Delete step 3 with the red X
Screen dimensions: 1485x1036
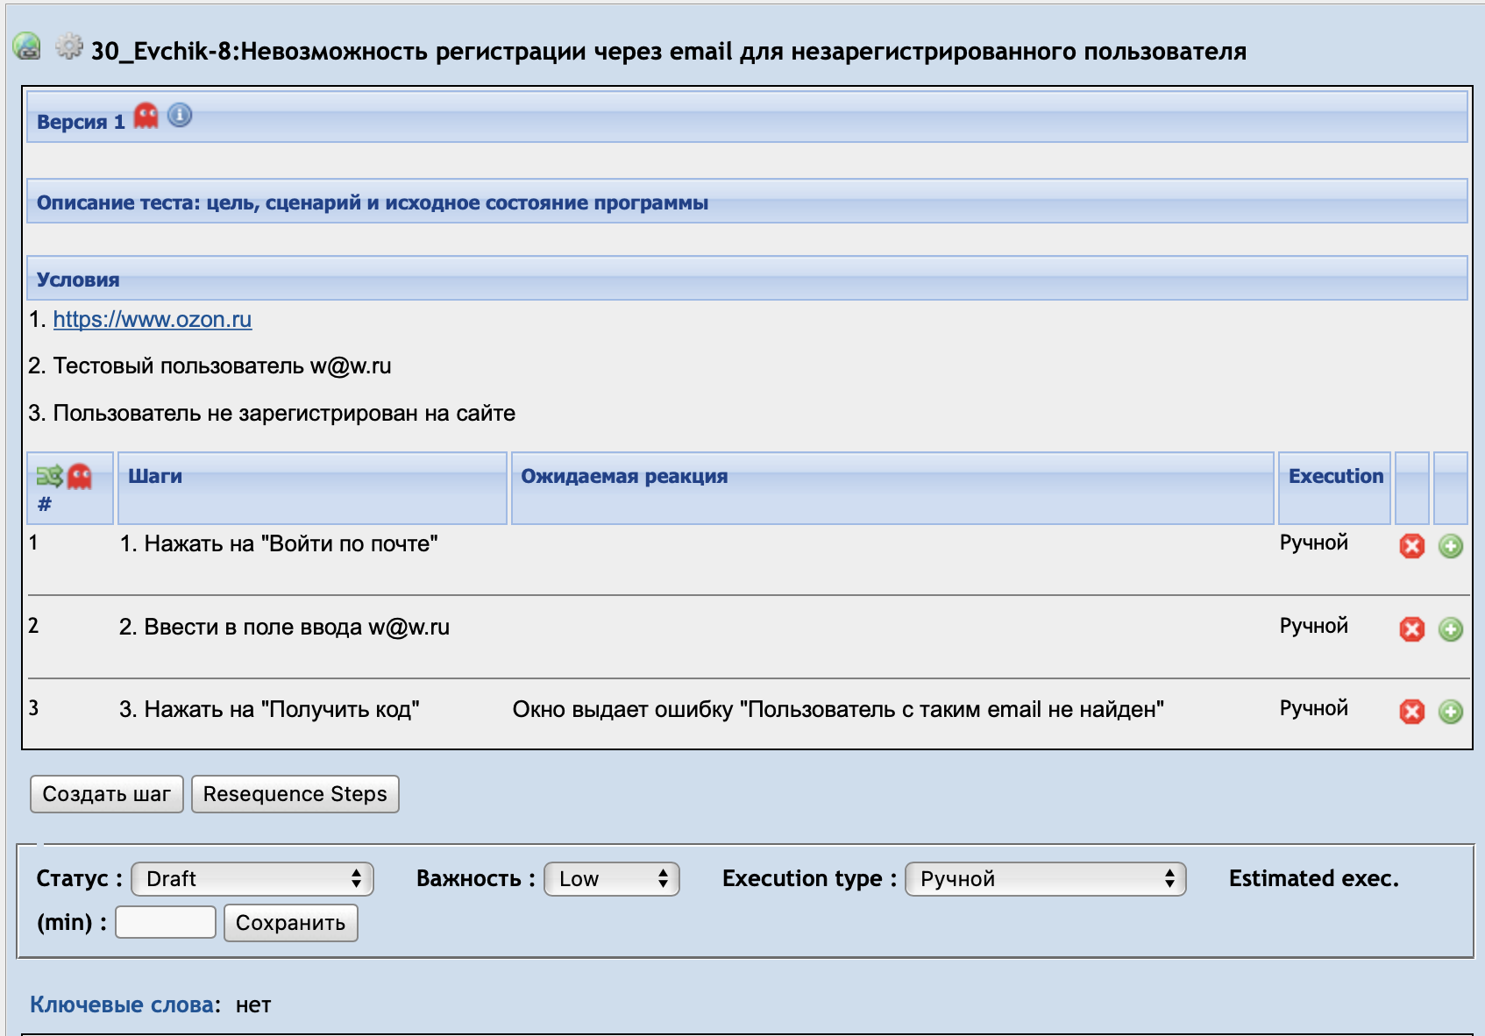pos(1411,712)
